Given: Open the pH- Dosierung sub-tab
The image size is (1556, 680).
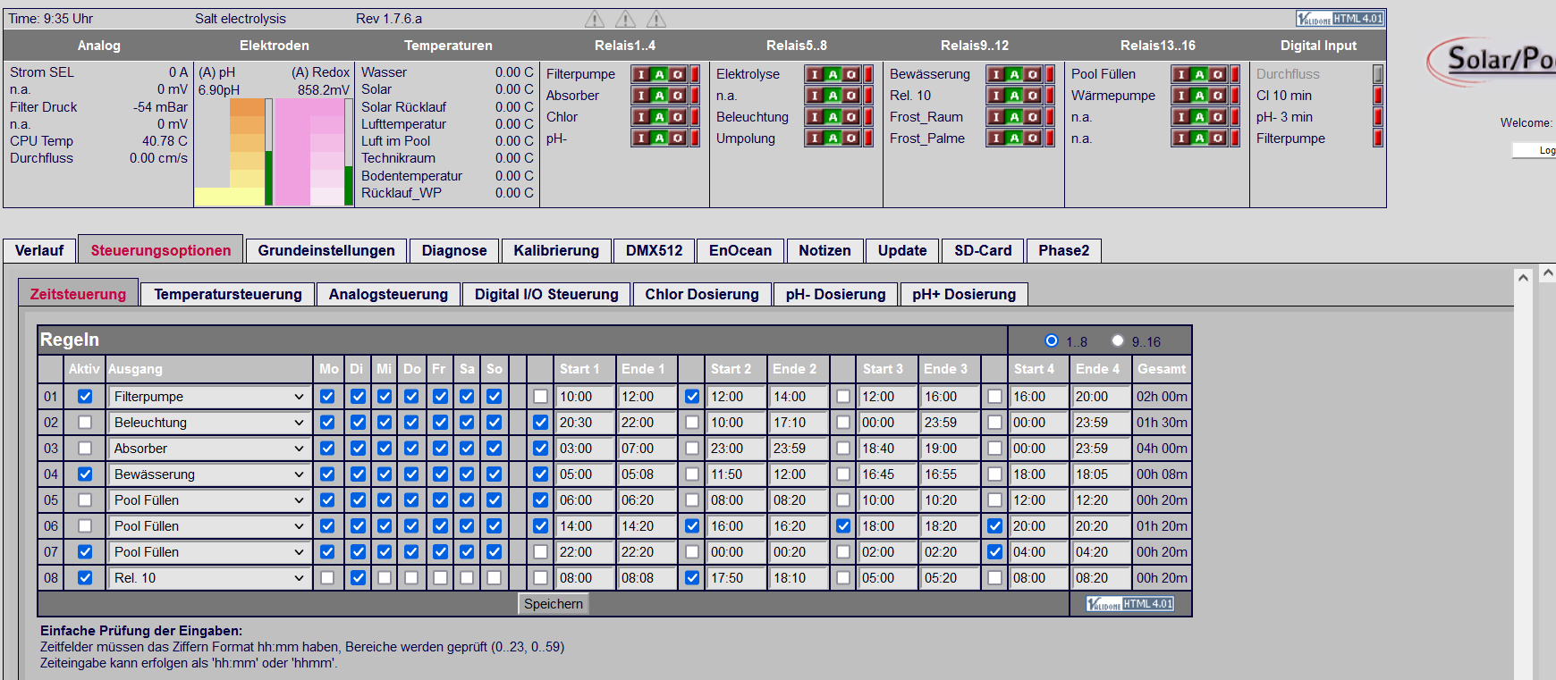Looking at the screenshot, I should coord(835,295).
